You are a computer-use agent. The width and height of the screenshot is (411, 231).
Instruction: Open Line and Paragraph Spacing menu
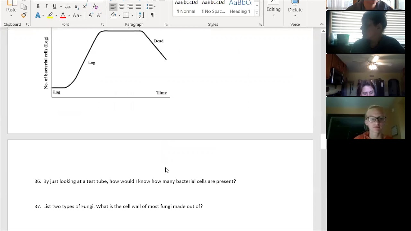pos(151,6)
